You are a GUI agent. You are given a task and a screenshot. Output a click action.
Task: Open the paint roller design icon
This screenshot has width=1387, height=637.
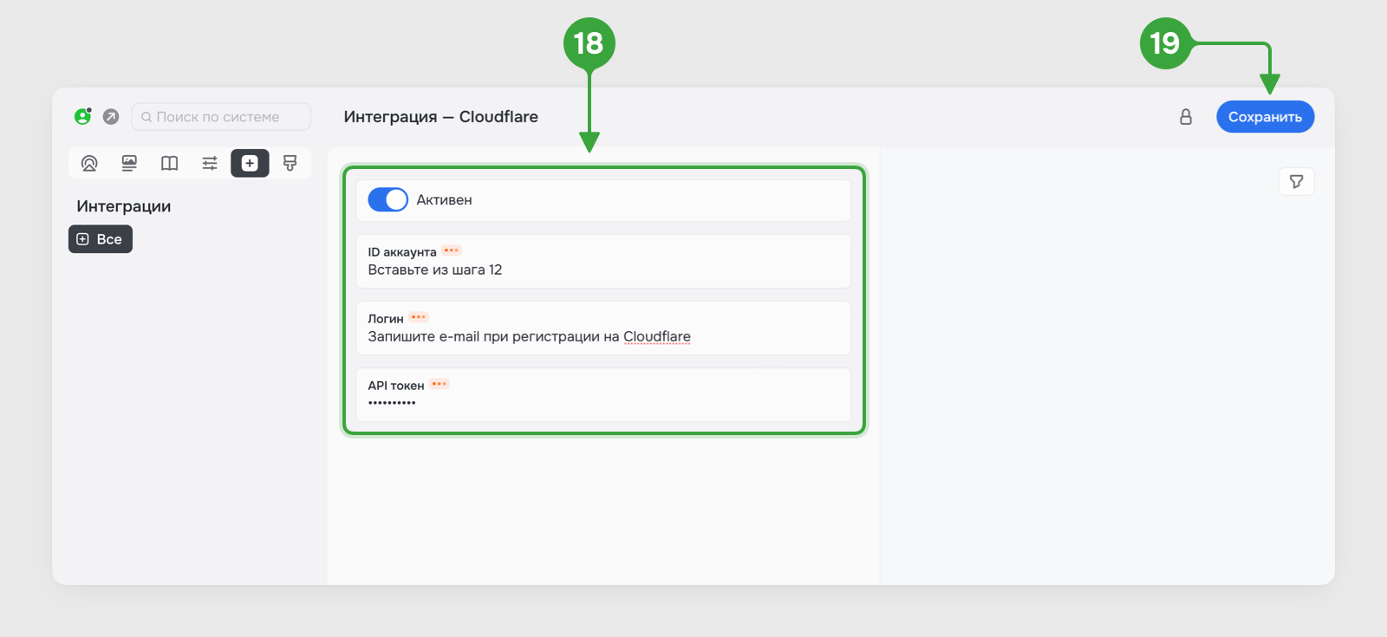coord(290,163)
